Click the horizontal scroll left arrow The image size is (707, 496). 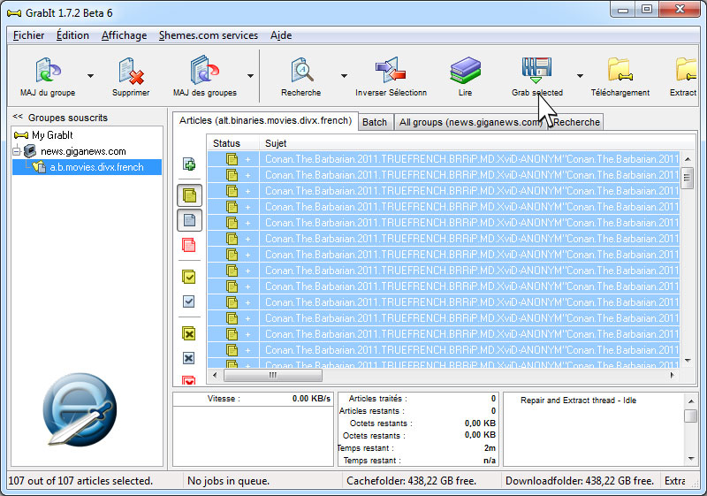click(215, 375)
